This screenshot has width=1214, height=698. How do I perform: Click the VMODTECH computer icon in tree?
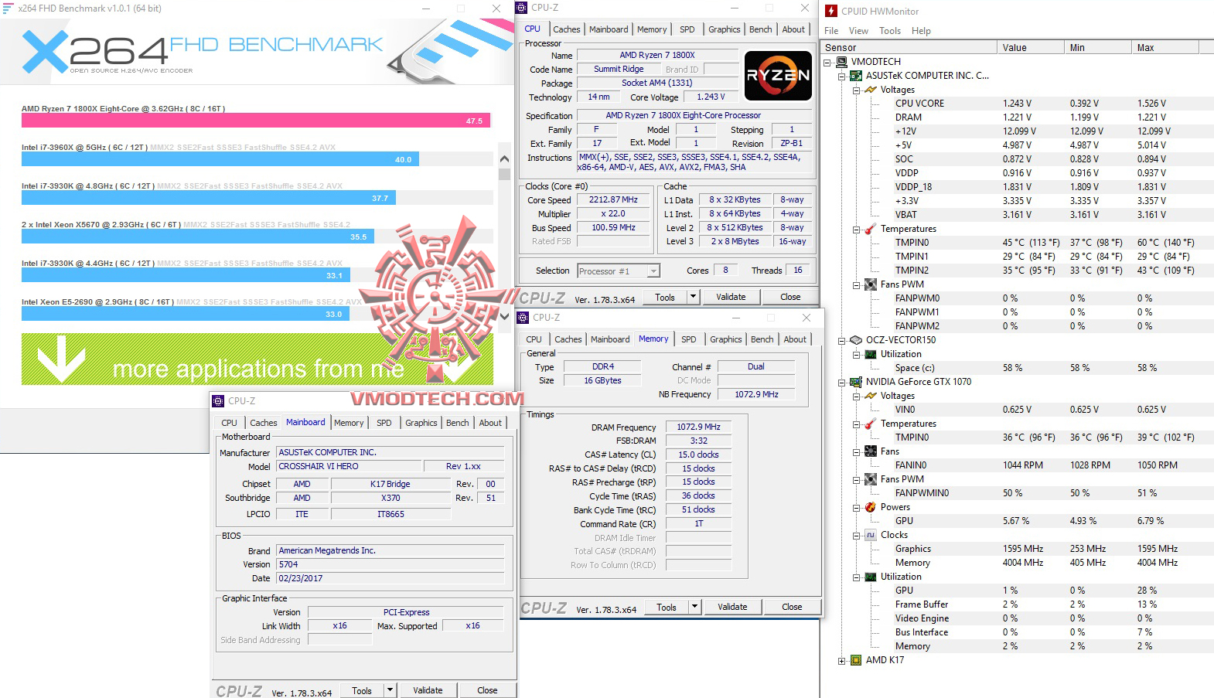point(841,62)
